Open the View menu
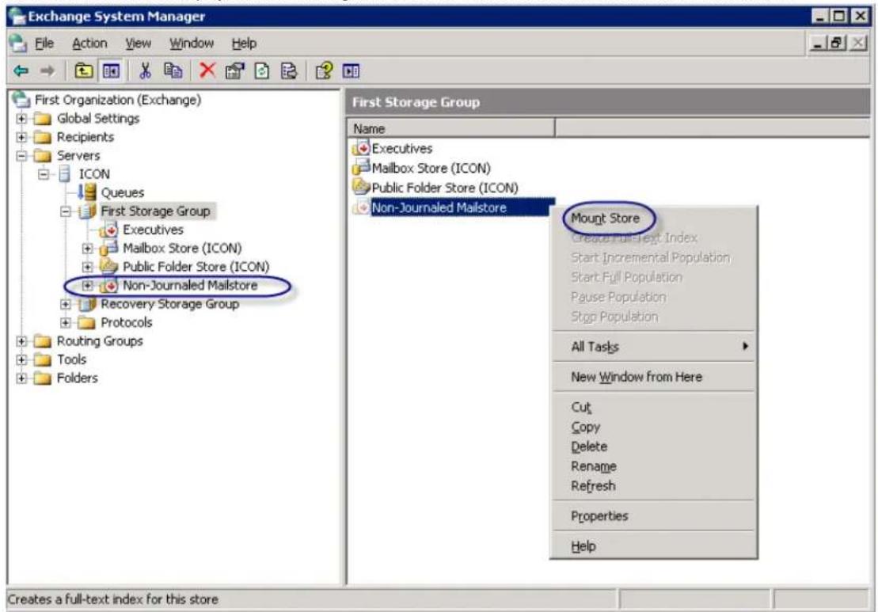 pyautogui.click(x=139, y=43)
